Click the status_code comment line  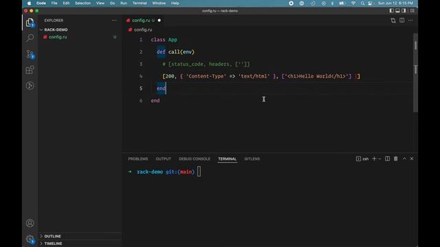[206, 64]
